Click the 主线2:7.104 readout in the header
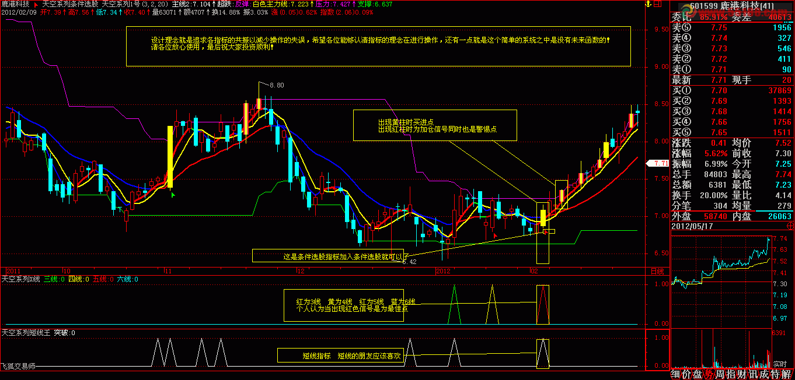 point(193,3)
